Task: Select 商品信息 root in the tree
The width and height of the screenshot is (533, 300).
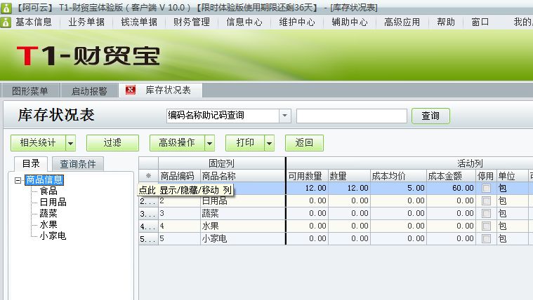Action: coord(44,180)
